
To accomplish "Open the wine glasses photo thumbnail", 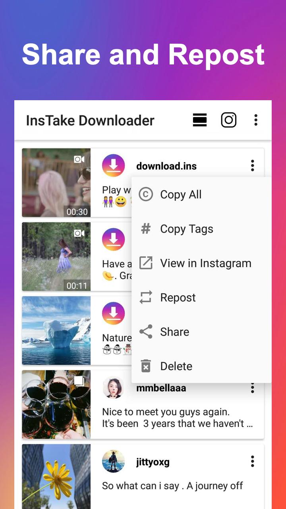I will 56,404.
